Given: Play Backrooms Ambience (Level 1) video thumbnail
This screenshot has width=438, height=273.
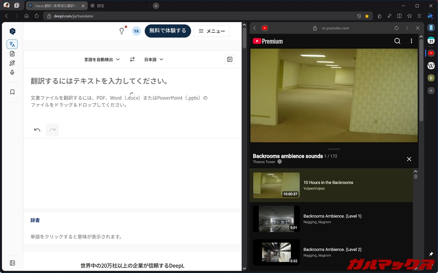Looking at the screenshot, I should pyautogui.click(x=276, y=219).
